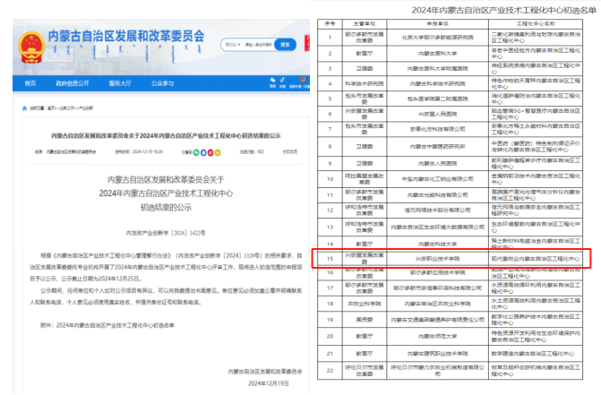Click cell 兴安职业技术学院 in row 15
This screenshot has height=395, width=601.
[x=438, y=259]
